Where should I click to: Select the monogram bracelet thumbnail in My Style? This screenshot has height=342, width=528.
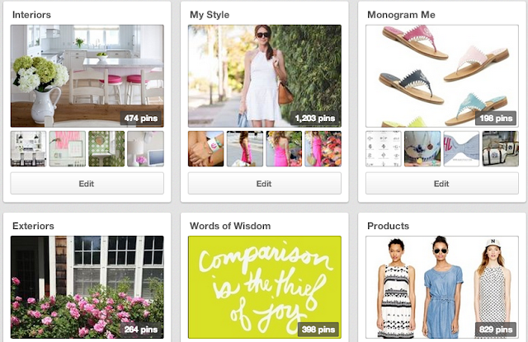[205, 148]
